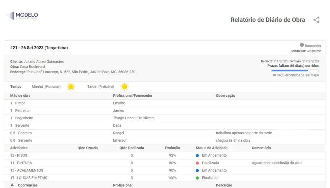This screenshot has height=188, width=330.
Task: Click comment Aguardando conclusão do piso
Action: 277,163
